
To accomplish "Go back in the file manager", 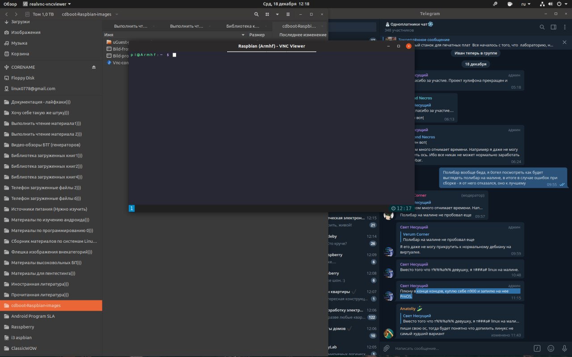I will pyautogui.click(x=6, y=14).
